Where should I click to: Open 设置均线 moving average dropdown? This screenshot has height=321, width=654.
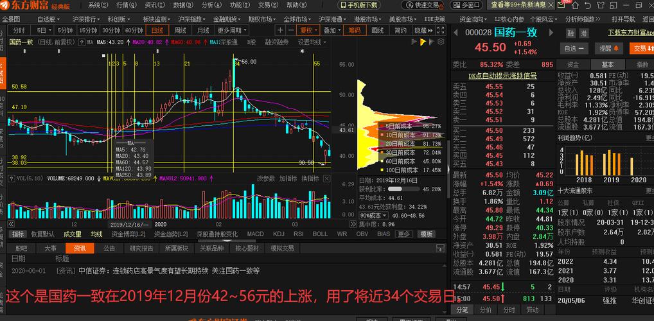[x=312, y=42]
